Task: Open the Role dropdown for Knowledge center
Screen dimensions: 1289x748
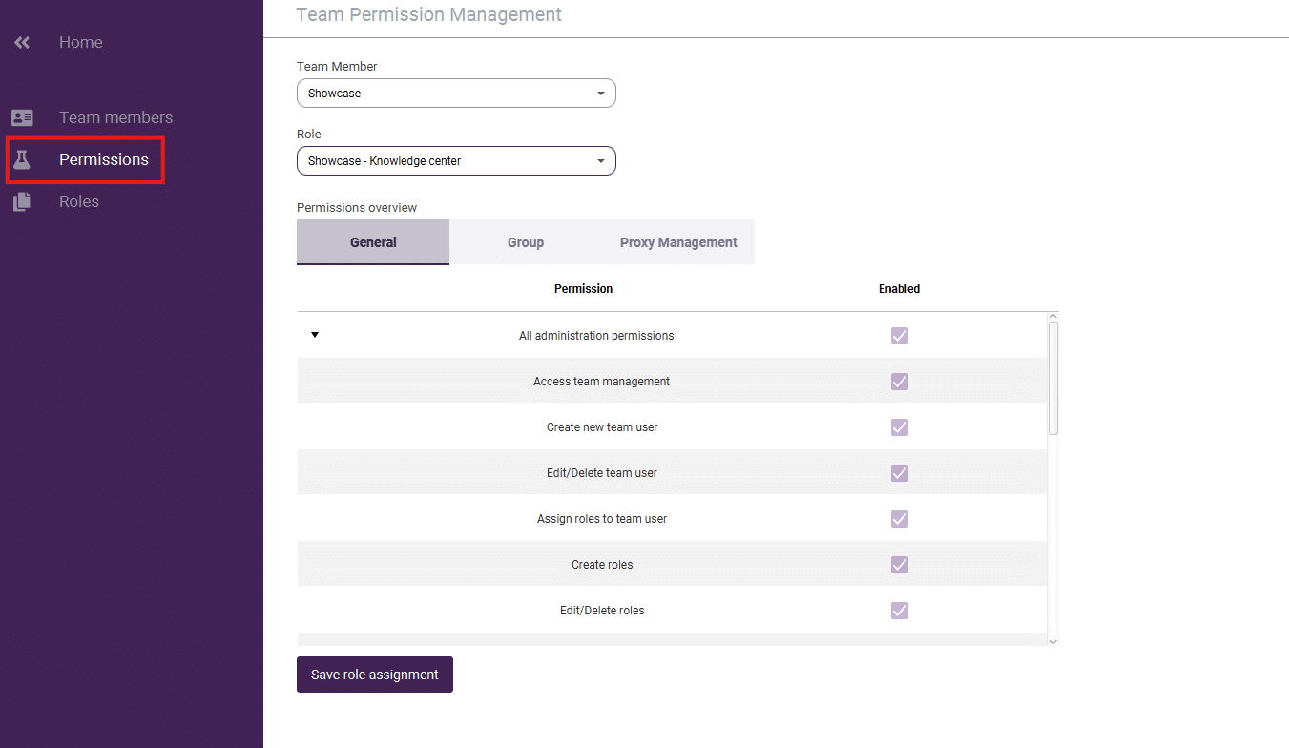Action: [455, 160]
